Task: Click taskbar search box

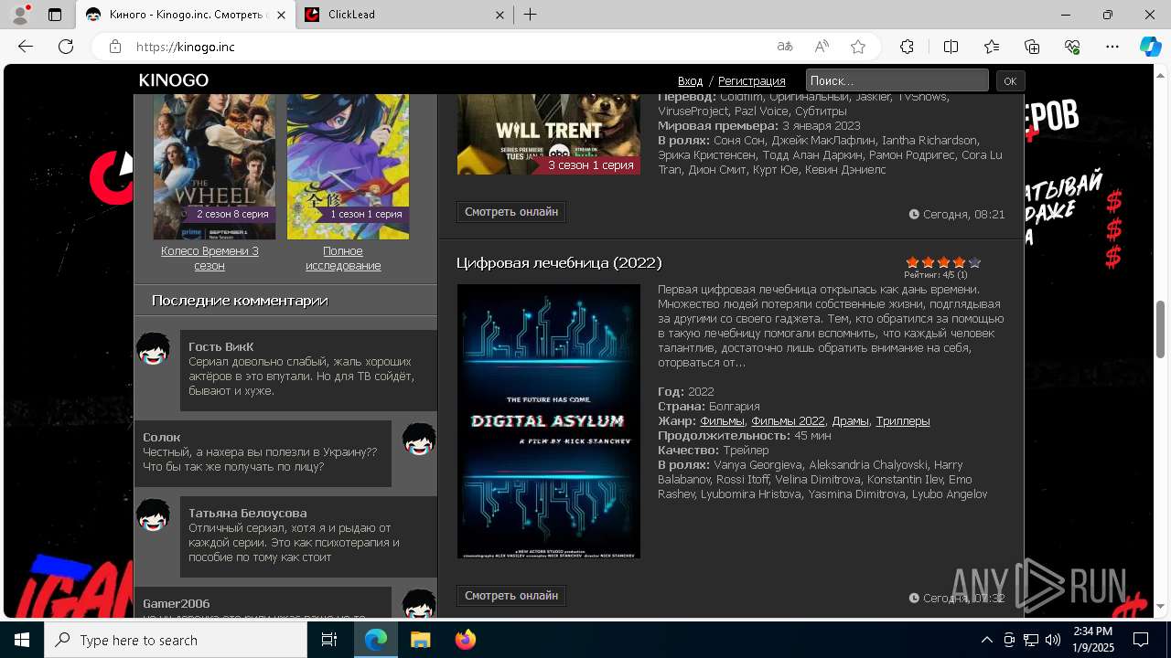Action: pyautogui.click(x=176, y=640)
